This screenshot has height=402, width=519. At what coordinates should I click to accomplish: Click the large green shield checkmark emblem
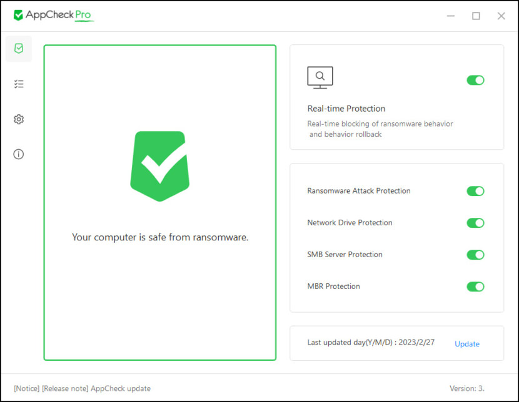coord(159,164)
